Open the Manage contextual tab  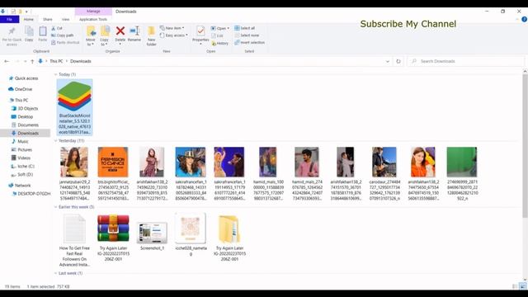pos(93,12)
